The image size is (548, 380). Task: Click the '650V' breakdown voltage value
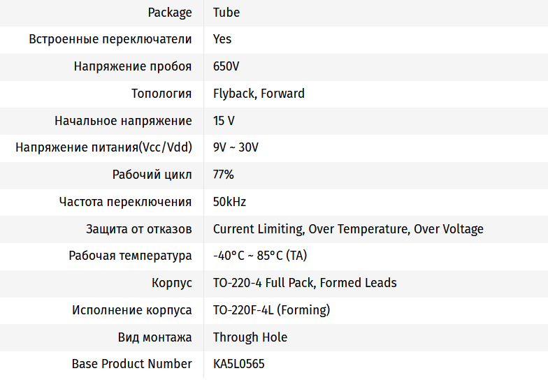226,66
